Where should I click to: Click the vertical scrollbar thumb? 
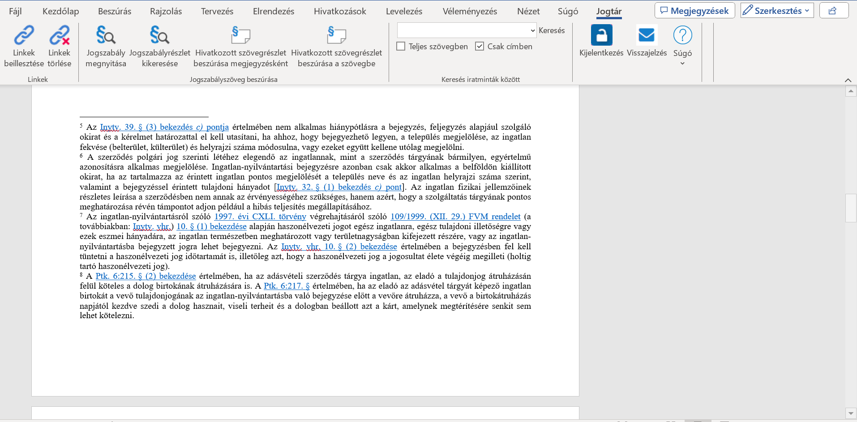[850, 208]
